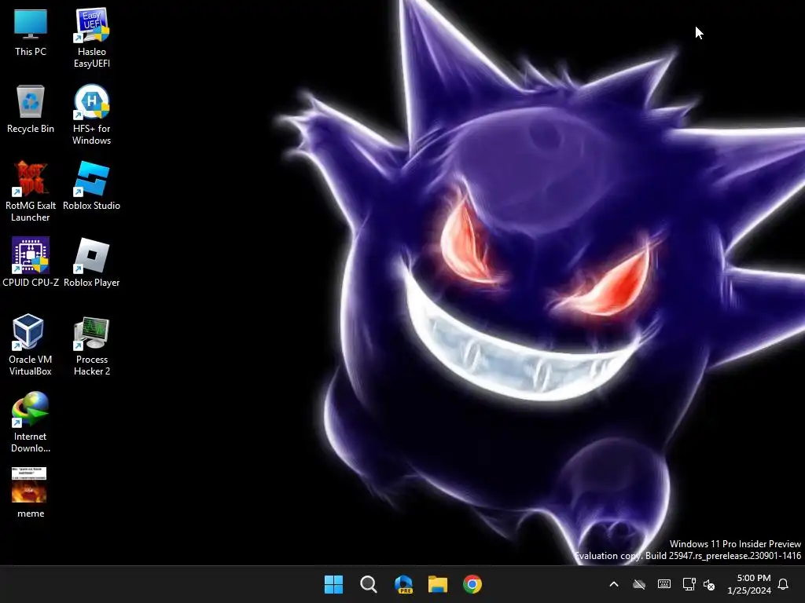Open taskbar Search
The image size is (805, 603).
point(368,584)
